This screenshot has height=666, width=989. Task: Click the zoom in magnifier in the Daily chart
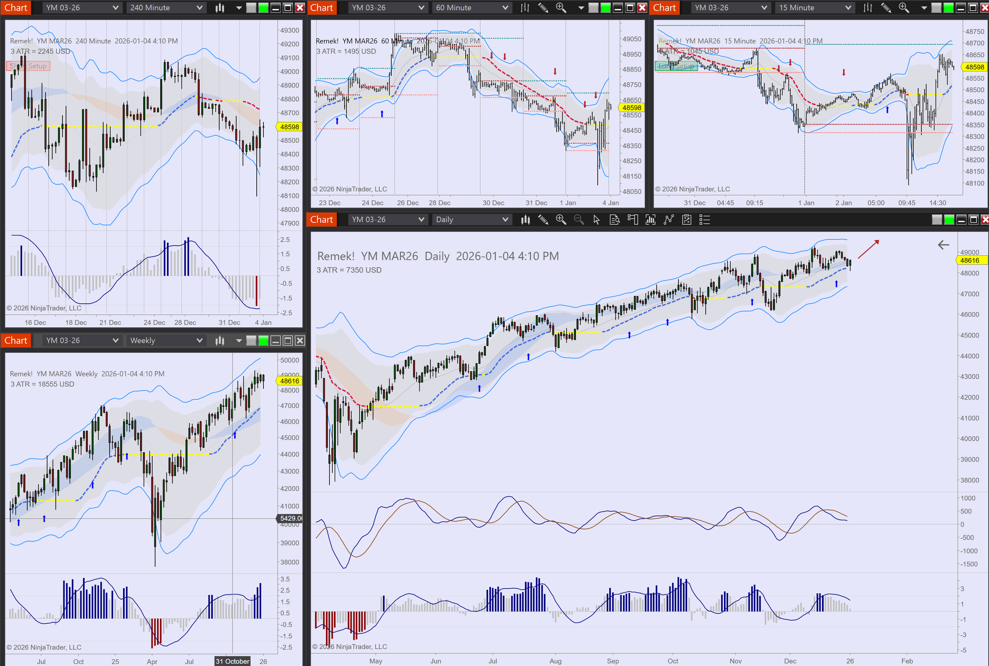tap(561, 220)
